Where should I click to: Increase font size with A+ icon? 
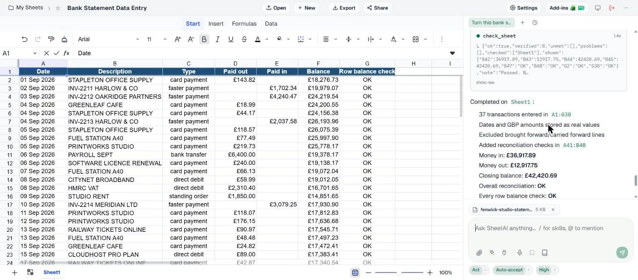[177, 39]
